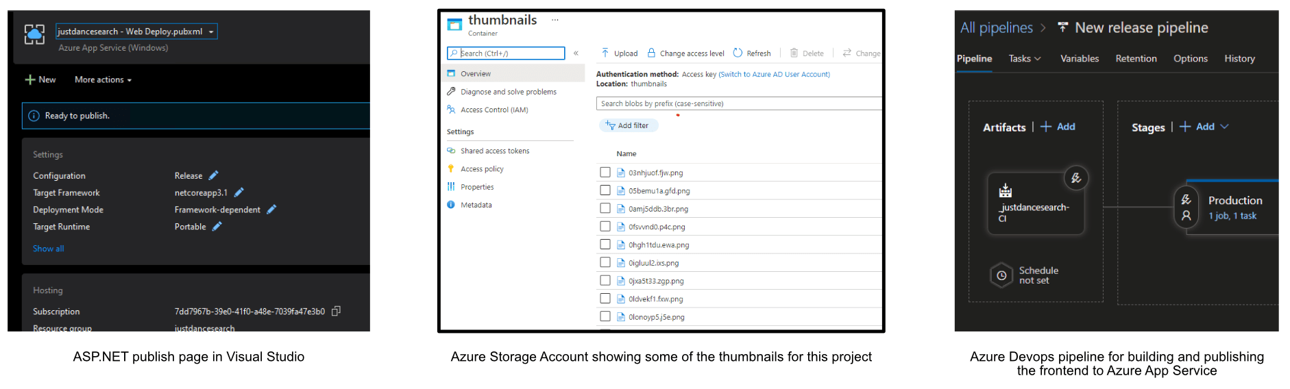Open Overview in the storage container menu
This screenshot has height=389, width=1290.
[x=513, y=73]
